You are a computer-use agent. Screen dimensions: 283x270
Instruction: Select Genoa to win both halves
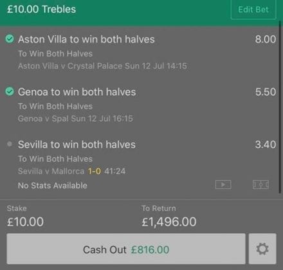tap(77, 92)
